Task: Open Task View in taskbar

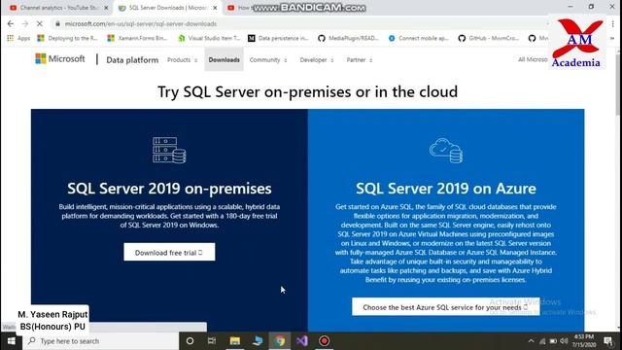Action: (212, 341)
